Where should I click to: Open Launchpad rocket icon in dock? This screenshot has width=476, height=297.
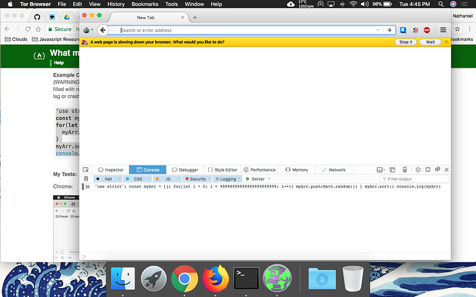pos(154,278)
